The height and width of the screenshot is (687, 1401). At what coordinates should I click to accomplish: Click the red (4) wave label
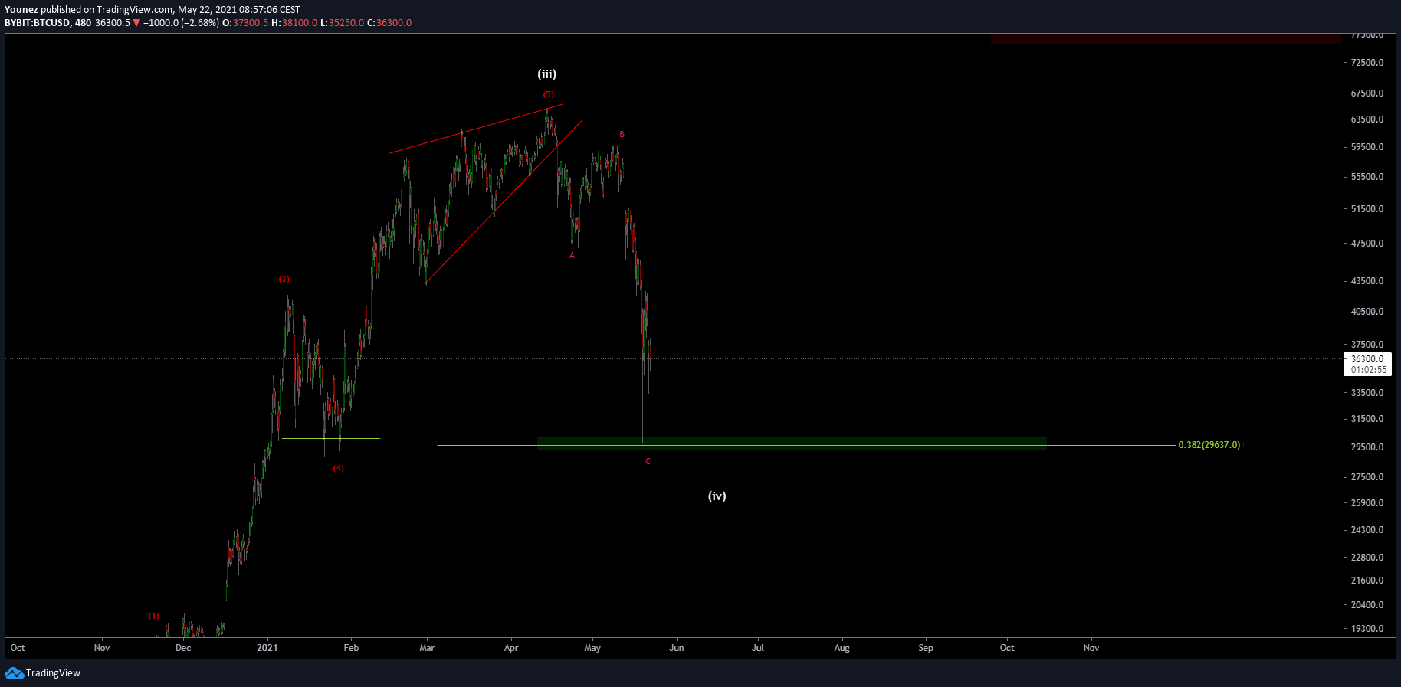tap(338, 469)
